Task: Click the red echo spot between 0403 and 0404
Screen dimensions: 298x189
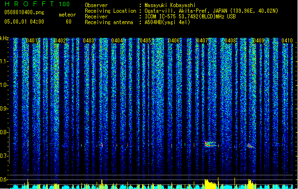Action: click(102, 145)
